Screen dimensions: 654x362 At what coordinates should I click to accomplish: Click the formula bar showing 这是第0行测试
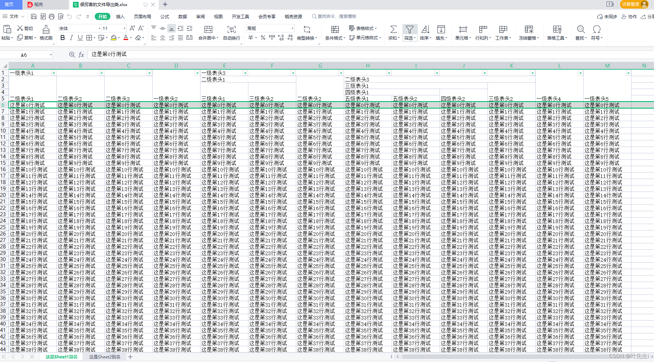pyautogui.click(x=370, y=54)
